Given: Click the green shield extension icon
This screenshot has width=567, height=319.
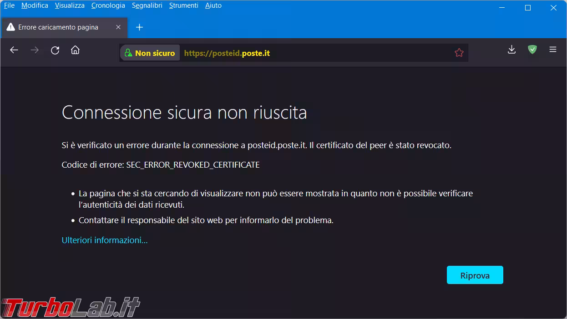Looking at the screenshot, I should coord(532,50).
